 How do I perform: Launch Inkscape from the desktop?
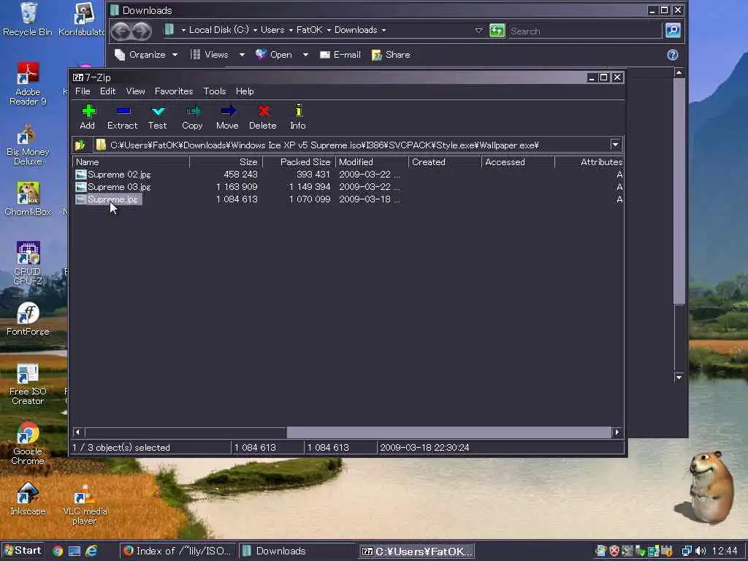[28, 499]
